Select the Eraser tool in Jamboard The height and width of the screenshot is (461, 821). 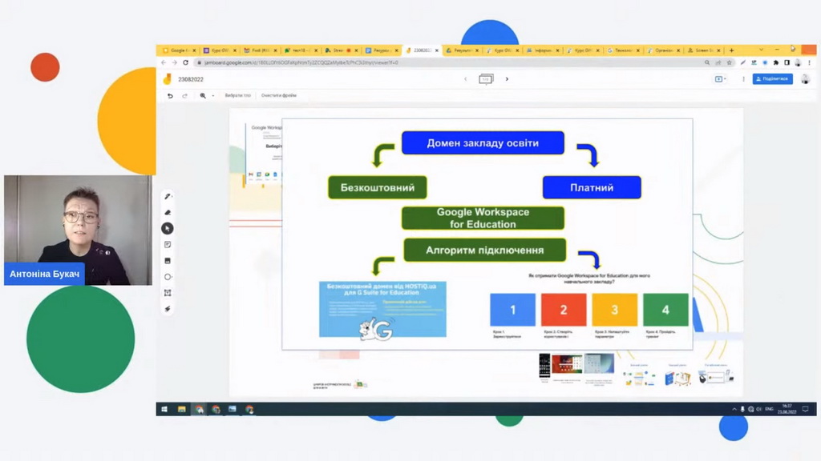tap(168, 213)
